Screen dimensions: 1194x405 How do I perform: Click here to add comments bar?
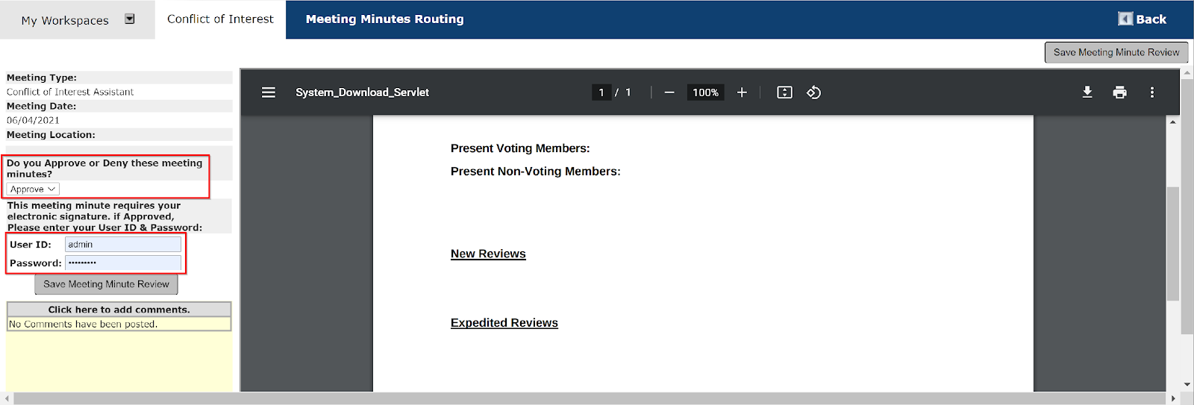tap(119, 310)
